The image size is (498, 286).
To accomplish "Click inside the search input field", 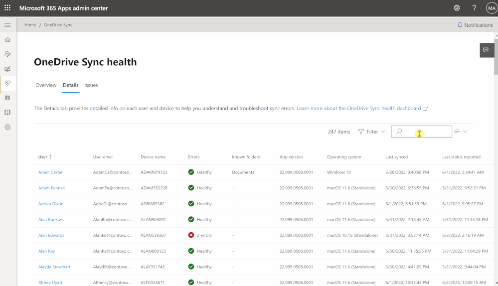I will tap(421, 132).
